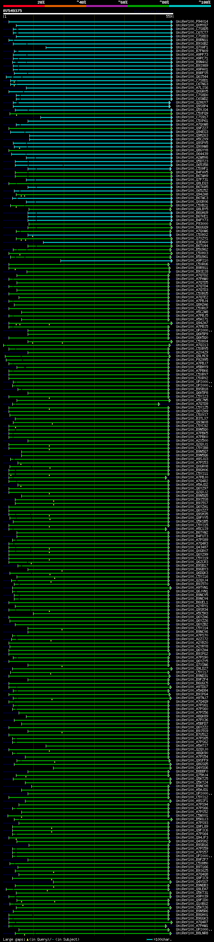Click hit label UniRef100_B9N402
The image size is (214, 942).
[192, 62]
